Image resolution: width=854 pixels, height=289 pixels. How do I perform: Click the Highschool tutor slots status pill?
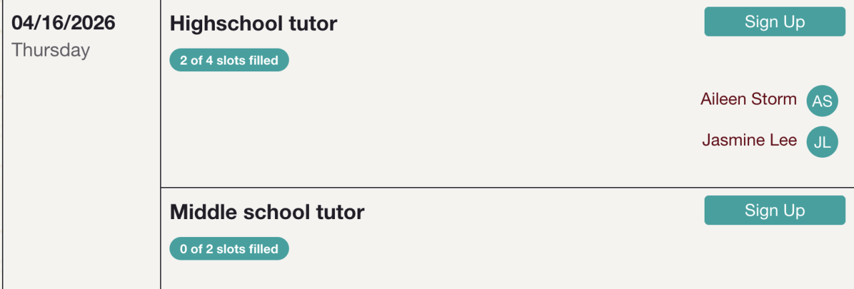[x=229, y=61]
